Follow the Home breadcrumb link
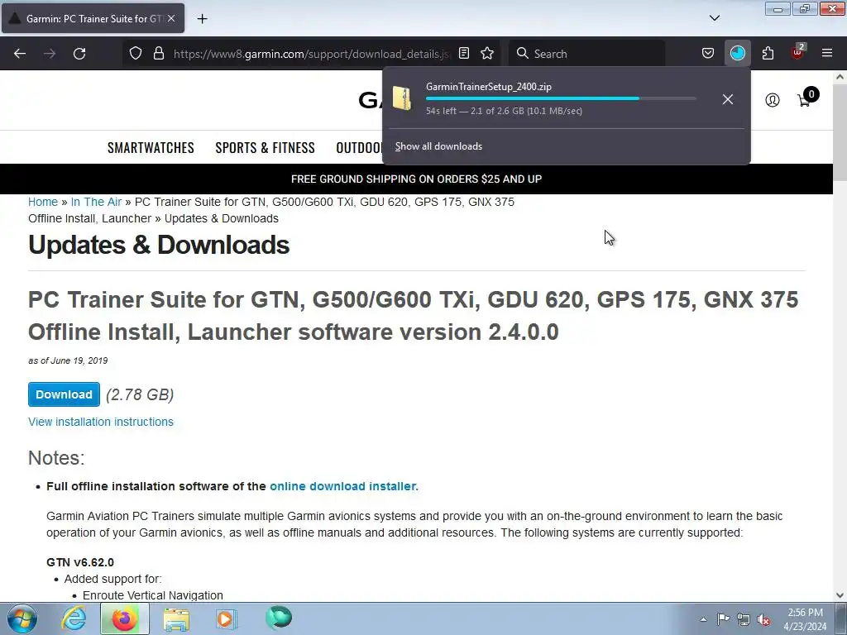847x635 pixels. [x=43, y=202]
